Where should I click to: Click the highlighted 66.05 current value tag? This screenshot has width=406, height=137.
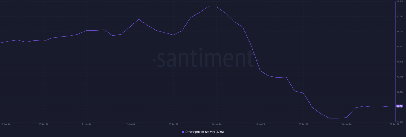tap(399, 106)
